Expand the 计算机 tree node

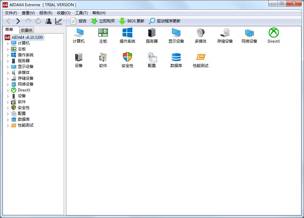(x=8, y=43)
